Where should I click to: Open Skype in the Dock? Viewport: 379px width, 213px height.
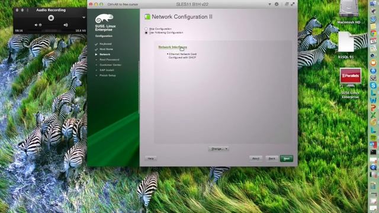coord(373,85)
